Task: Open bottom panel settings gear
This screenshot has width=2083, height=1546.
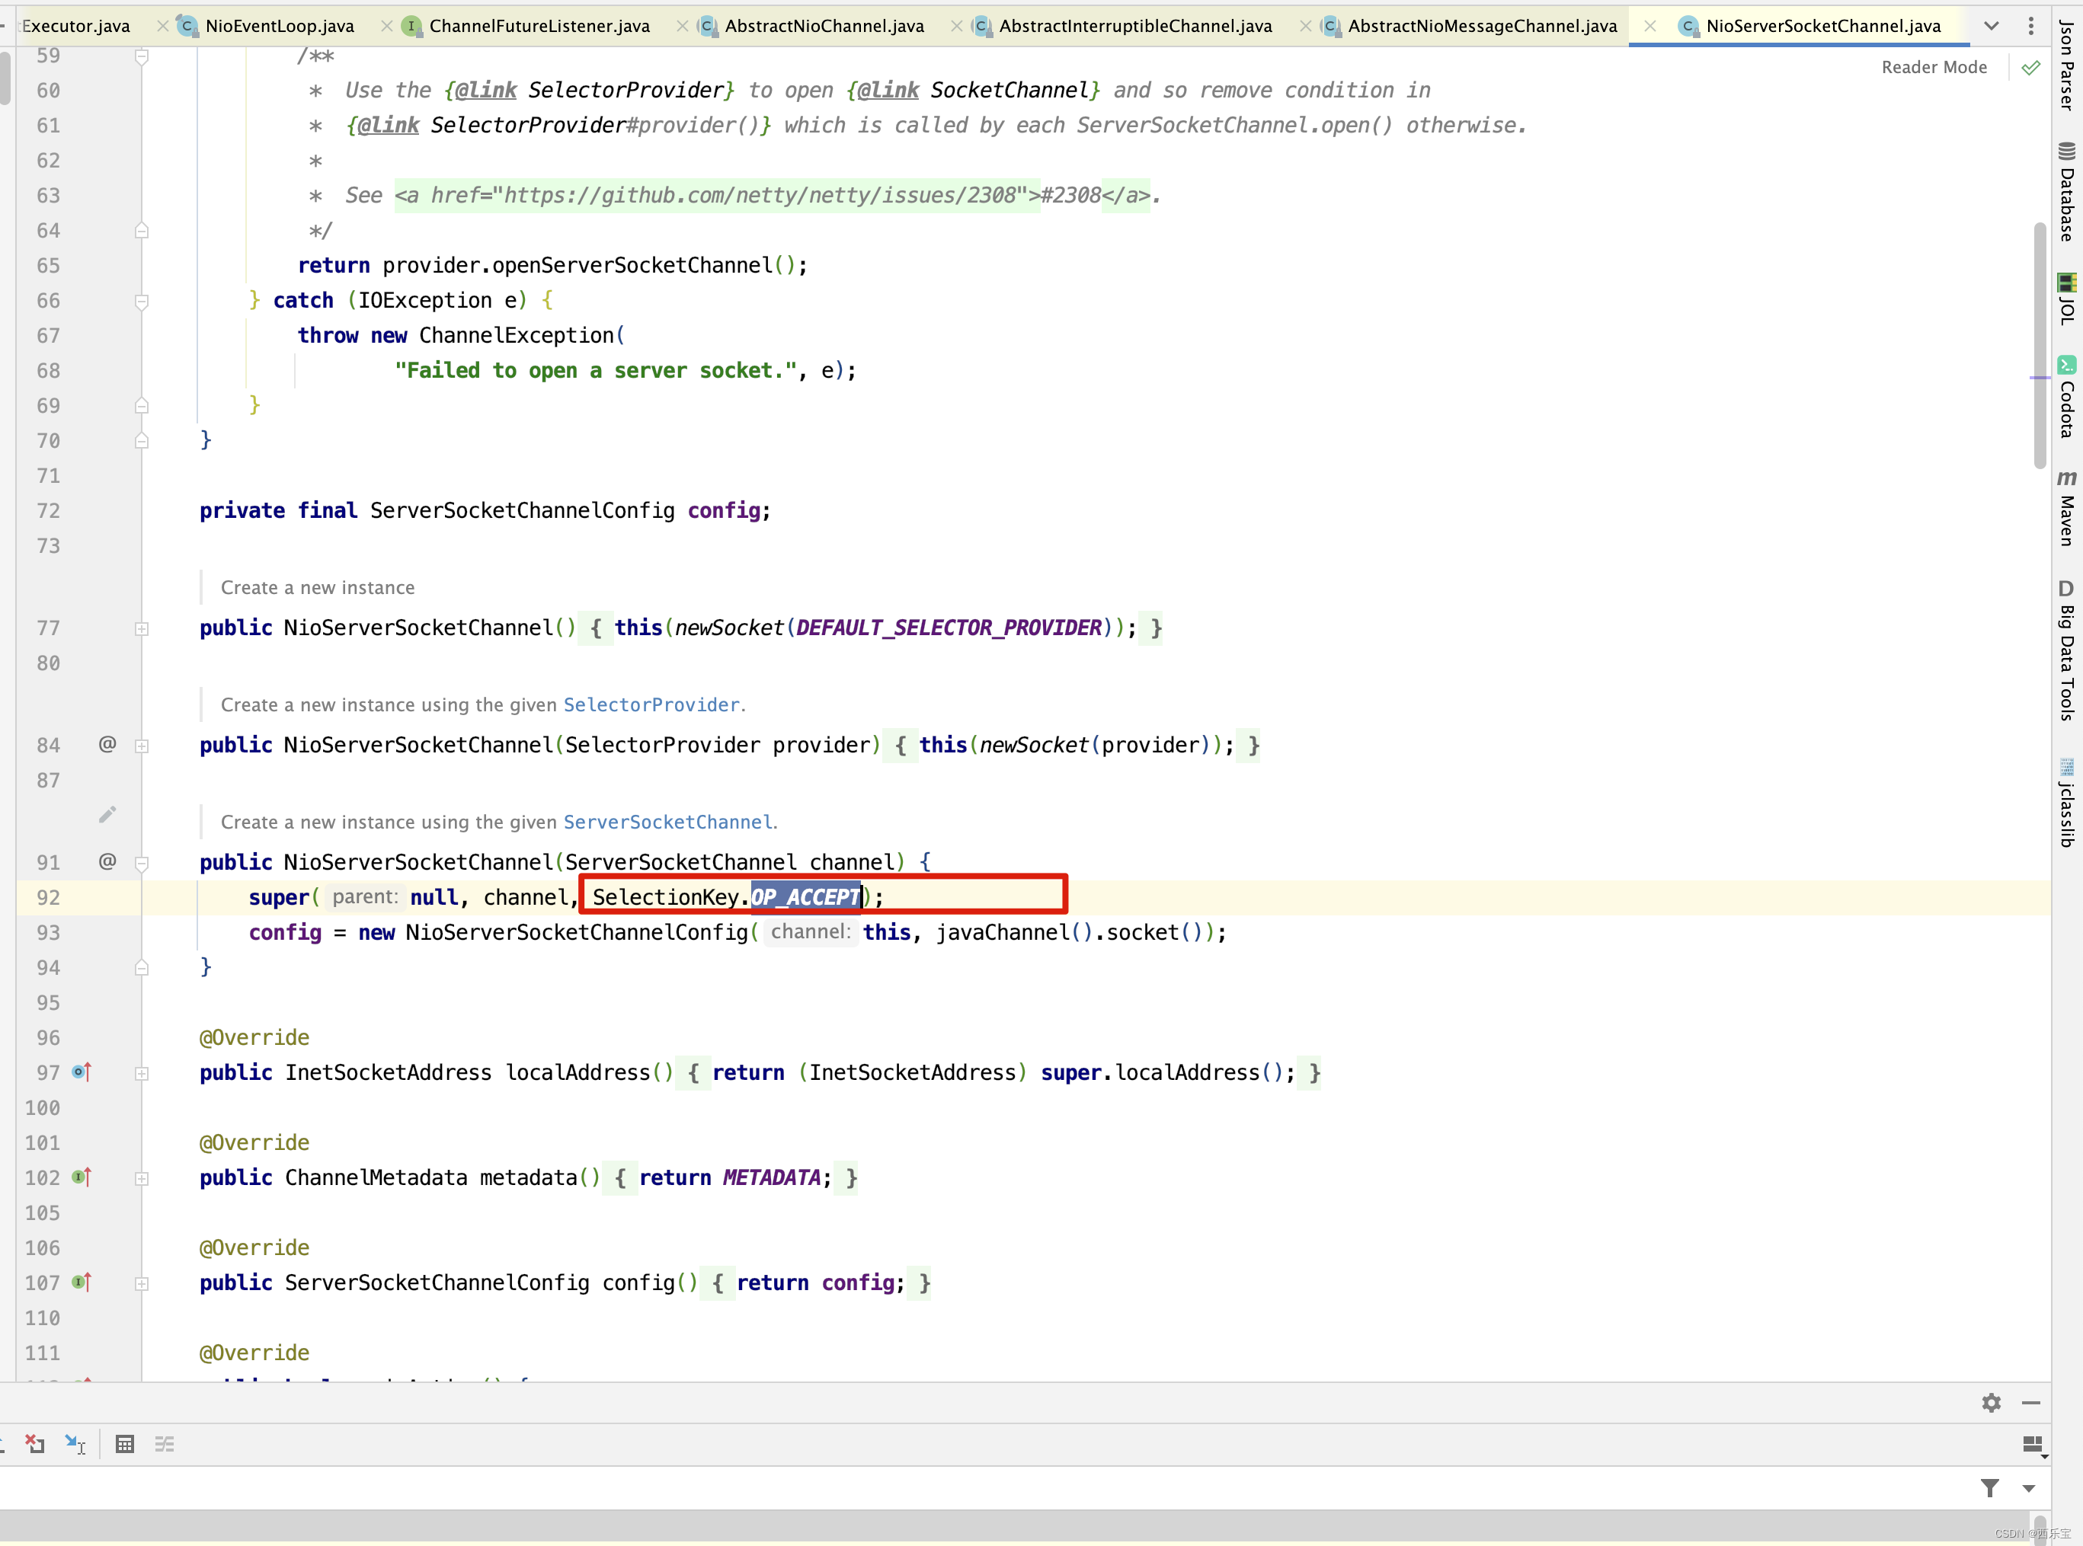Action: [x=1992, y=1403]
